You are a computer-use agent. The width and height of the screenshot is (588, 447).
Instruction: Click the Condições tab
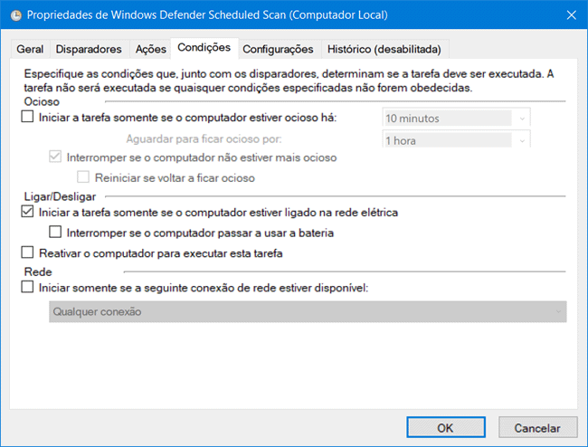204,47
